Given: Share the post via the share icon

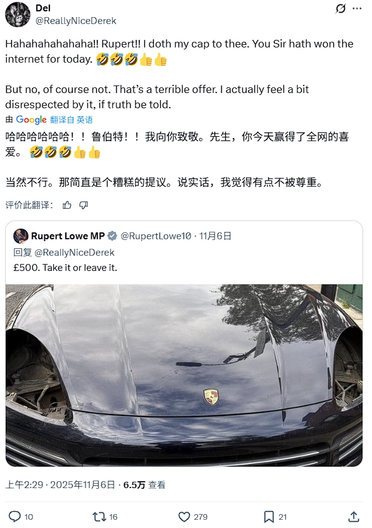Looking at the screenshot, I should [x=354, y=517].
